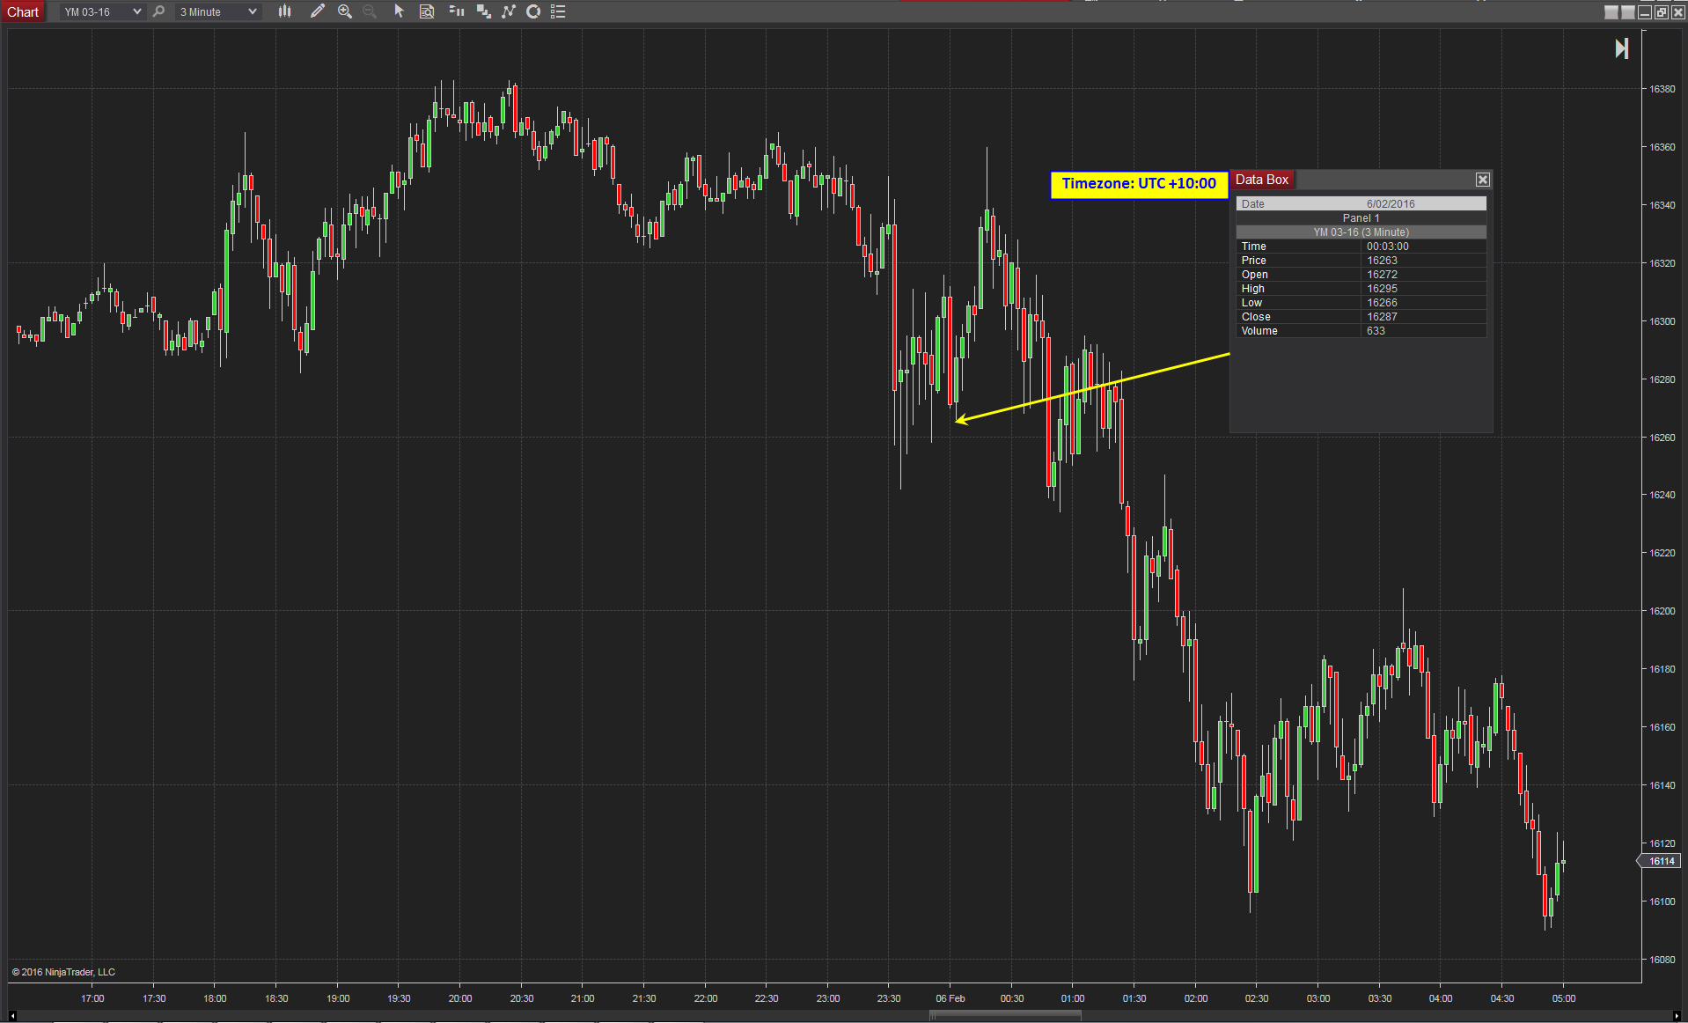
Task: Click the 16114 current price marker
Action: (x=1659, y=861)
